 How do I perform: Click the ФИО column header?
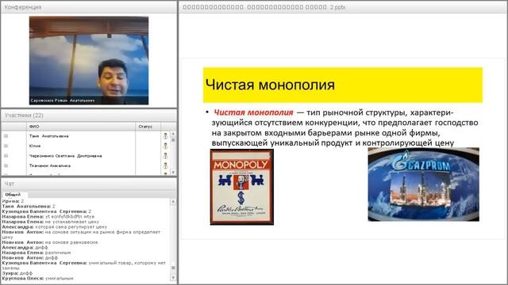click(81, 127)
